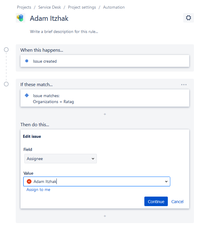199x226 pixels.
Task: Open the Automation breadcrumb link
Action: 114,7
